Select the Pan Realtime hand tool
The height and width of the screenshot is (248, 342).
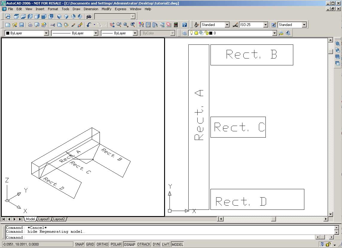[112, 25]
